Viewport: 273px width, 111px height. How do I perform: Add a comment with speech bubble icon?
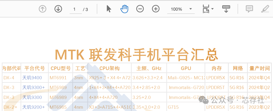click(249, 9)
